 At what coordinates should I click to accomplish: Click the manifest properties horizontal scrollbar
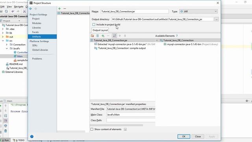pos(116,125)
